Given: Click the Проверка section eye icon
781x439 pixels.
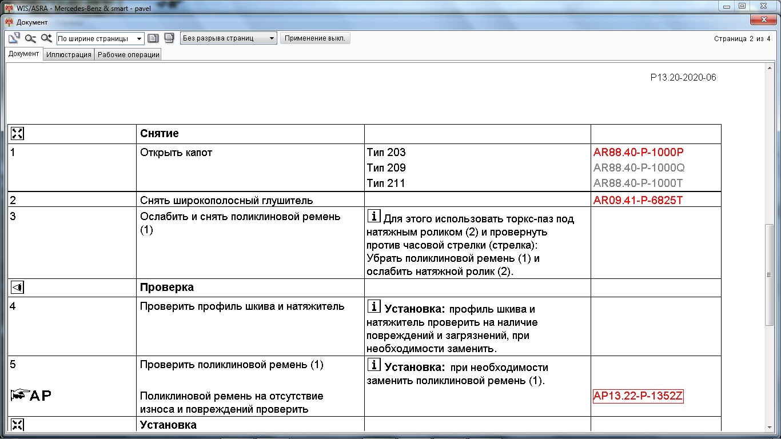Looking at the screenshot, I should point(17,288).
